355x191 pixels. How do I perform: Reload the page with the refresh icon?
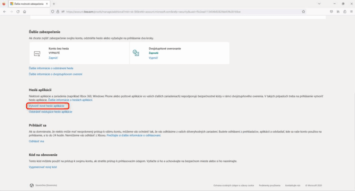(18, 11)
